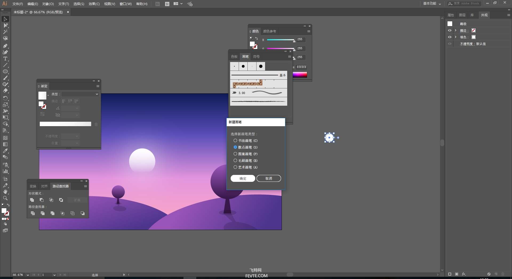Select the Ellipse tool
The height and width of the screenshot is (279, 512).
tap(5, 72)
